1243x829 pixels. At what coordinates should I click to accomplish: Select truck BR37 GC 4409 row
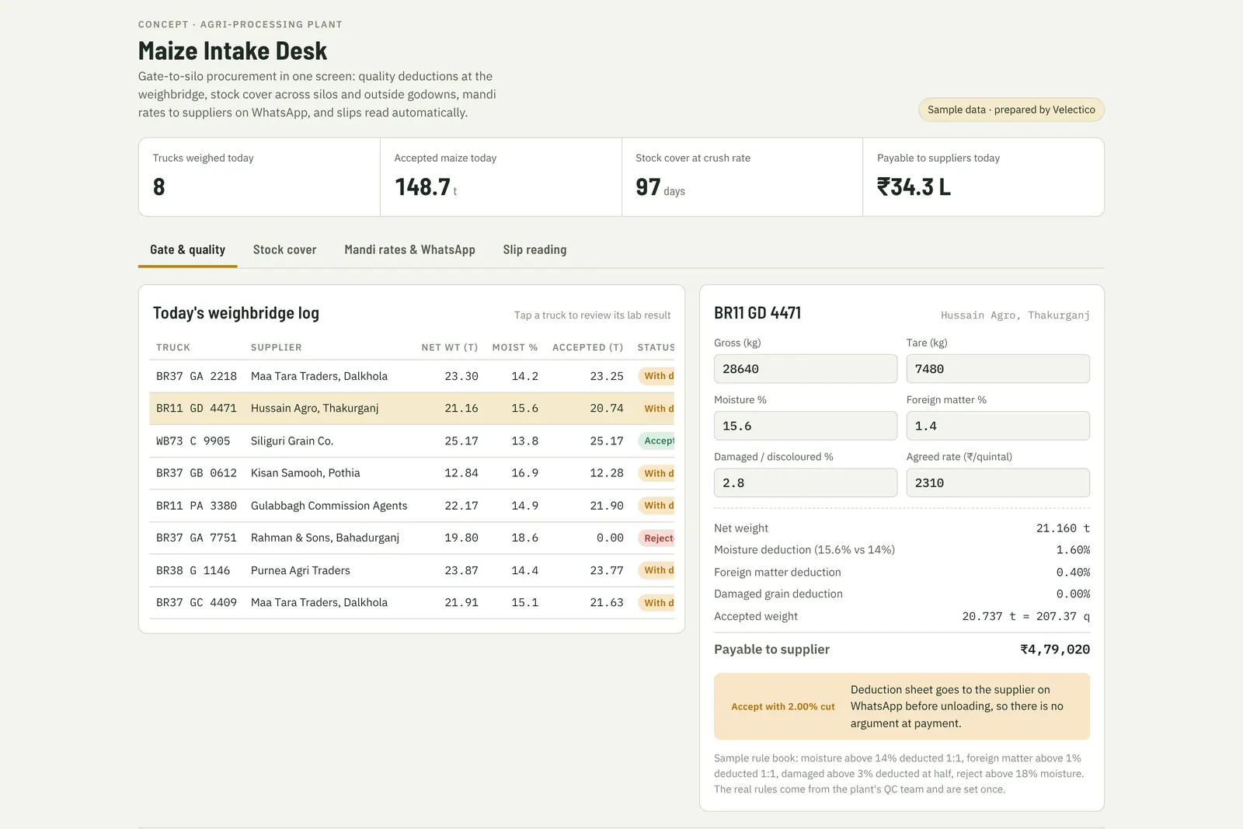coord(412,603)
